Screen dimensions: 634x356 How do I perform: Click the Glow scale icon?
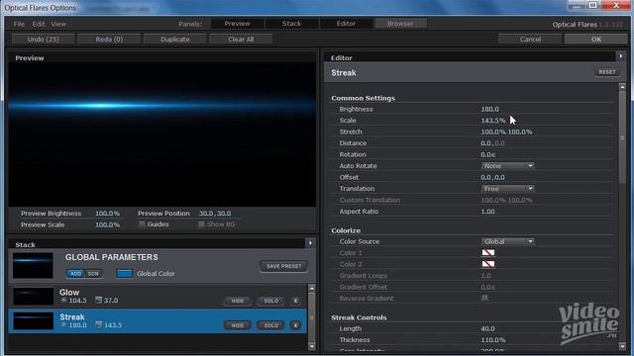(98, 300)
